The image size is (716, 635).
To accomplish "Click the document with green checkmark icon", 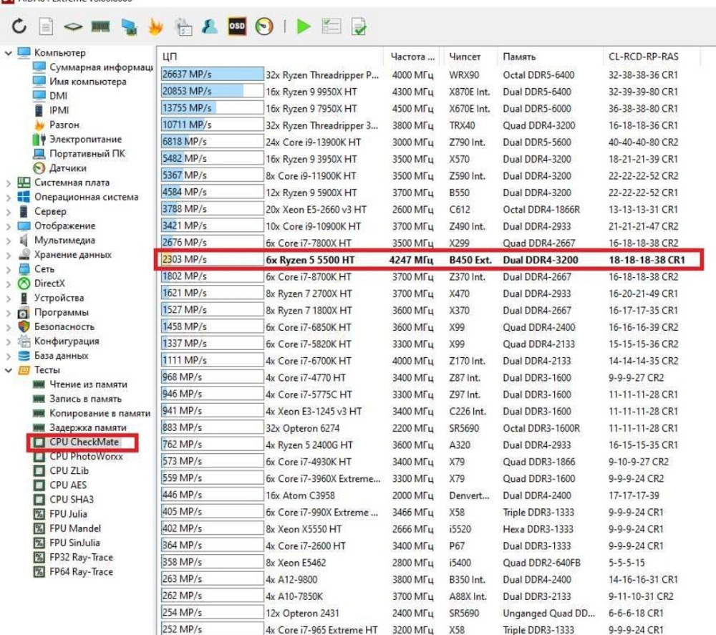I will click(359, 26).
